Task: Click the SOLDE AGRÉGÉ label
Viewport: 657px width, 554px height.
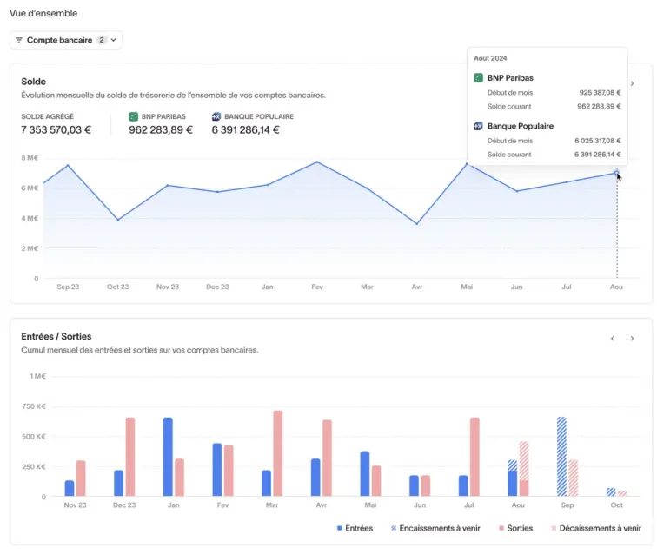Action: (47, 117)
